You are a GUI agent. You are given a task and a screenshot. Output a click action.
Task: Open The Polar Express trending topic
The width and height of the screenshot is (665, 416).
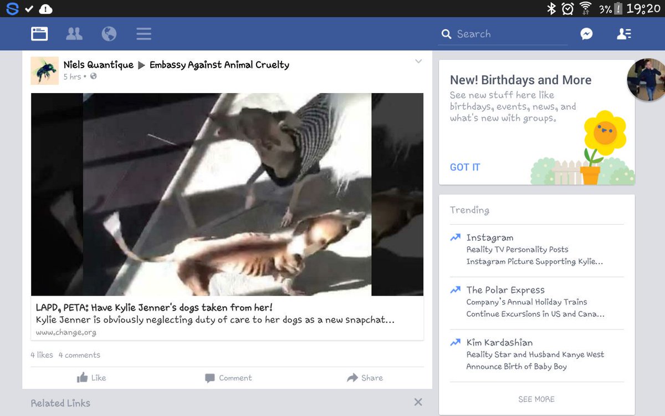point(536,302)
